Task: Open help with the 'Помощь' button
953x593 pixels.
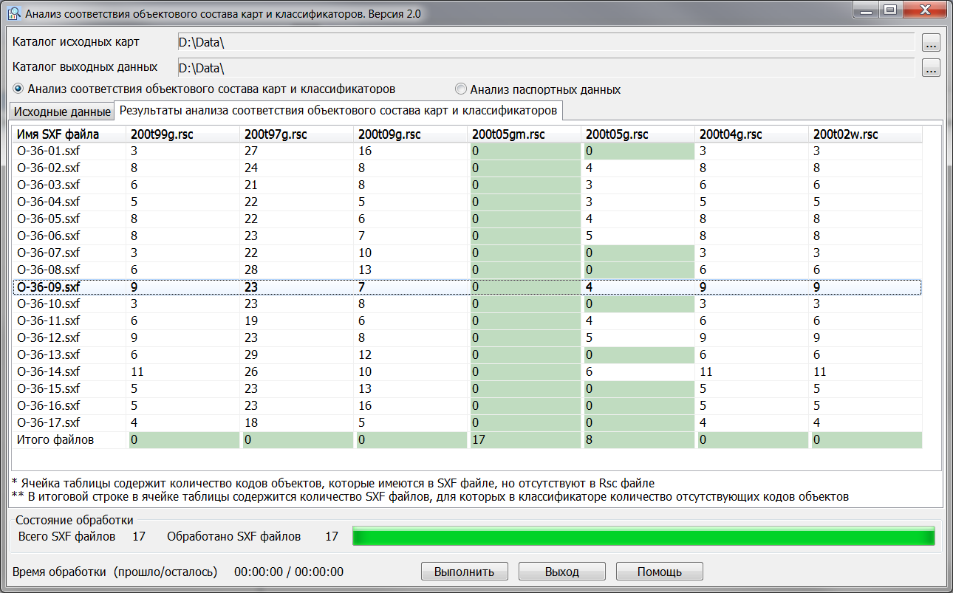Action: 660,572
